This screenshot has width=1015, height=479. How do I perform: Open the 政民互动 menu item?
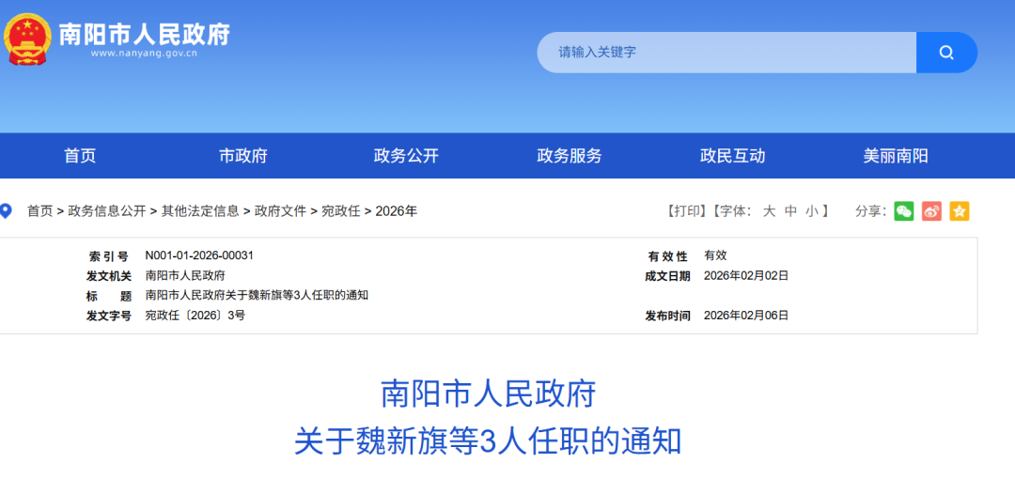pyautogui.click(x=733, y=156)
